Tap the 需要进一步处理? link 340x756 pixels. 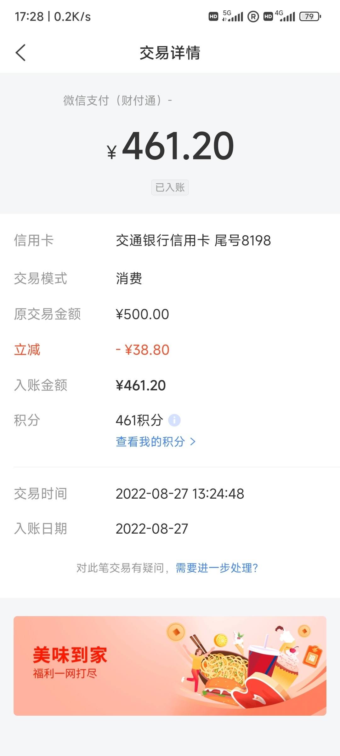(217, 568)
